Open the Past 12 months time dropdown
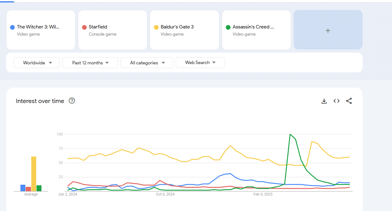The image size is (392, 211). (90, 62)
